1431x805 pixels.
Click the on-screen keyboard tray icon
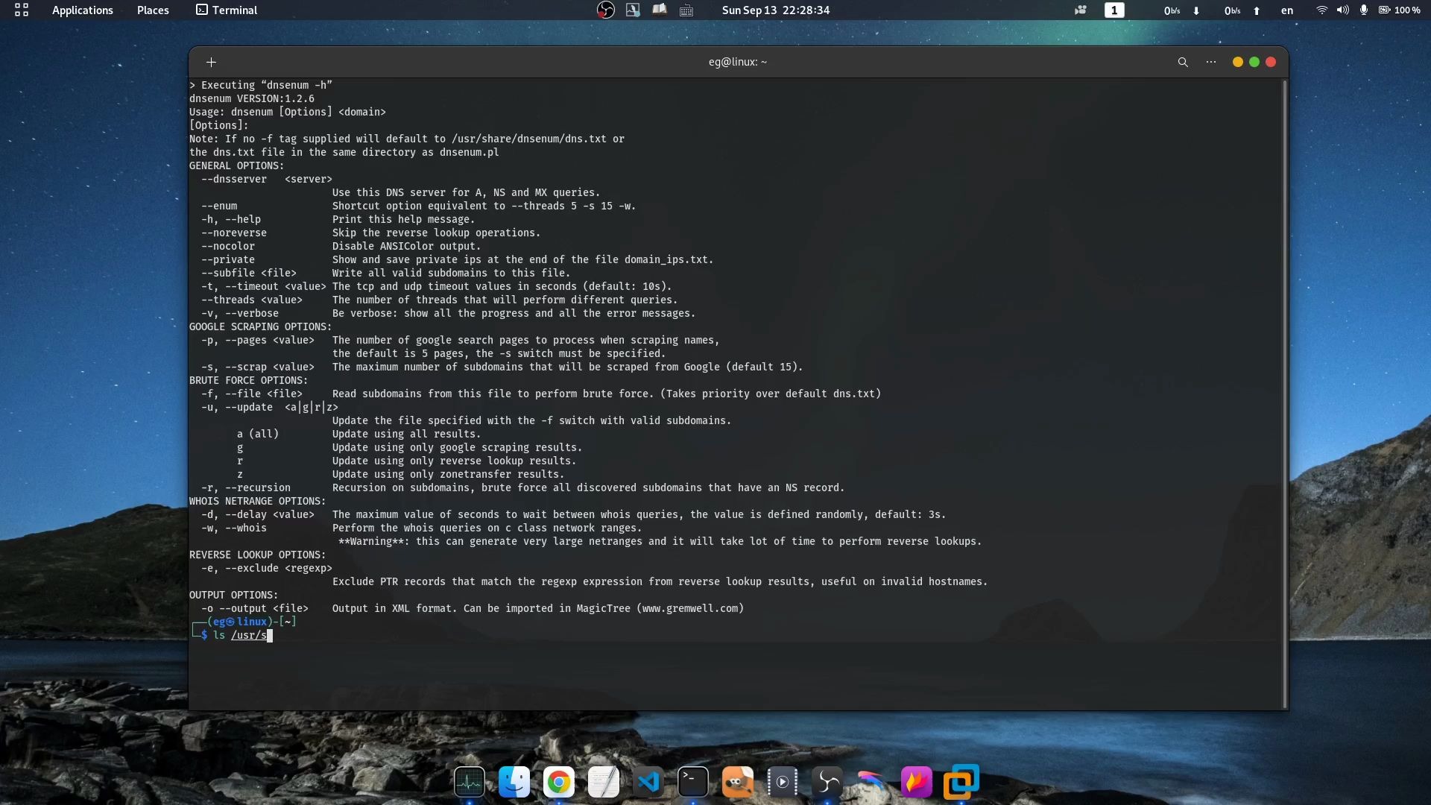686,10
